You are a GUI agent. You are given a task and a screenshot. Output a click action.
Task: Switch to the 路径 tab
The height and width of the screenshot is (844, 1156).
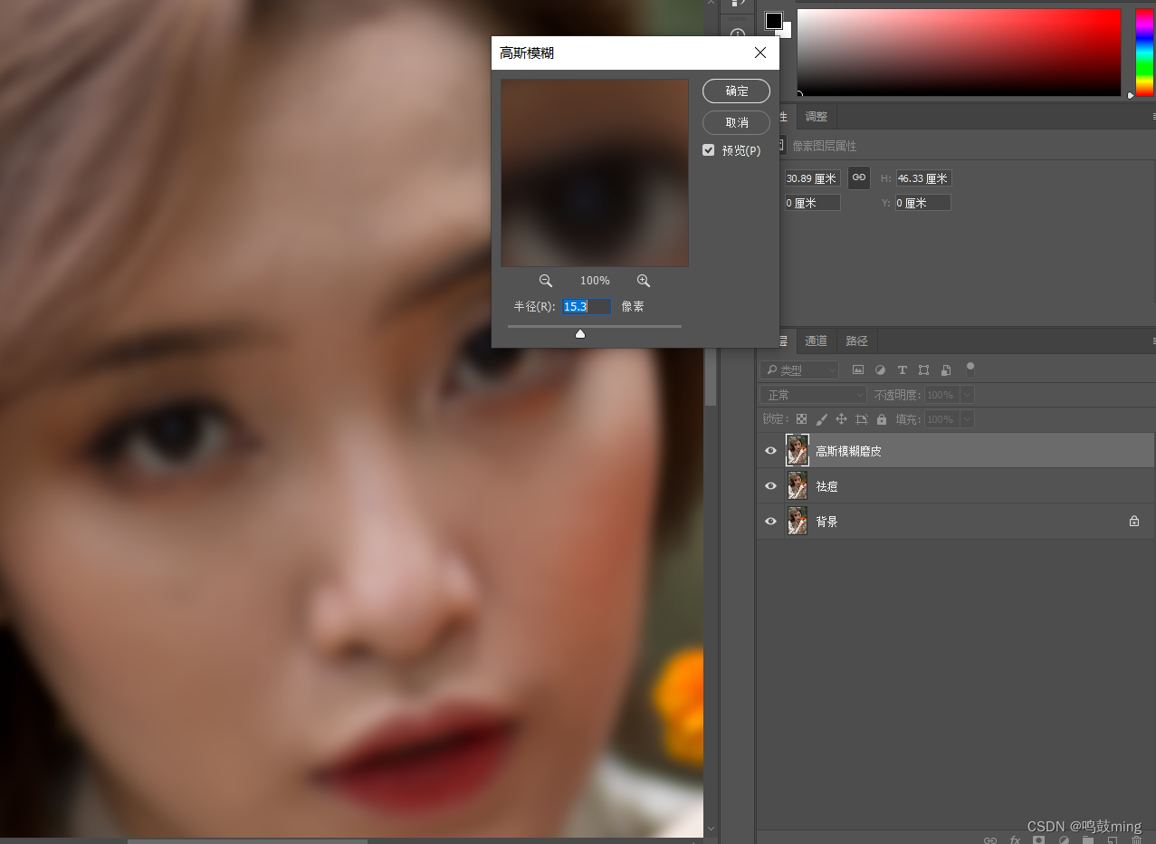[x=856, y=340]
